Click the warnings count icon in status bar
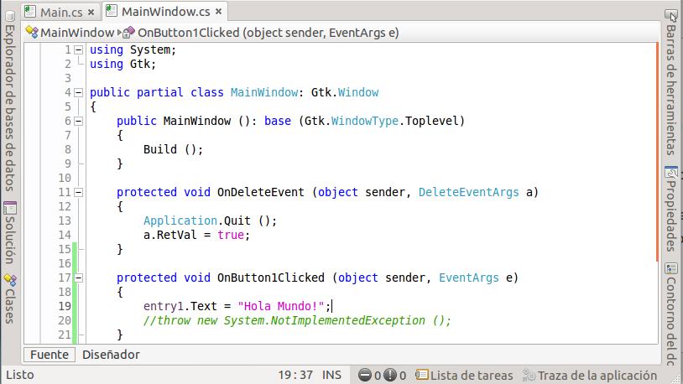Screen dimensions: 683x384 (390, 375)
